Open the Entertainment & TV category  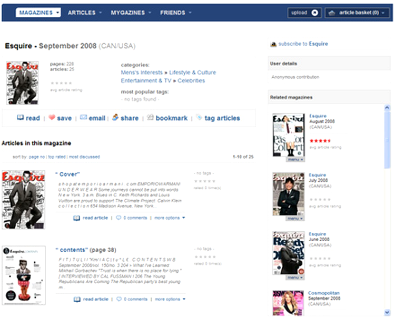pos(146,80)
